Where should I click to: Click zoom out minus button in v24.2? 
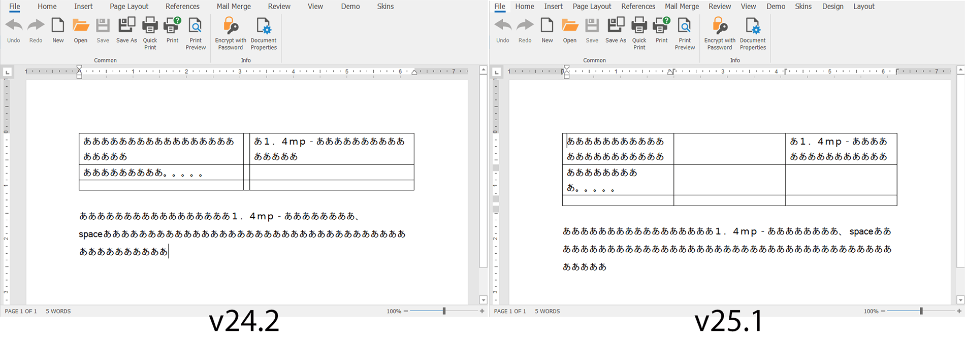click(406, 311)
